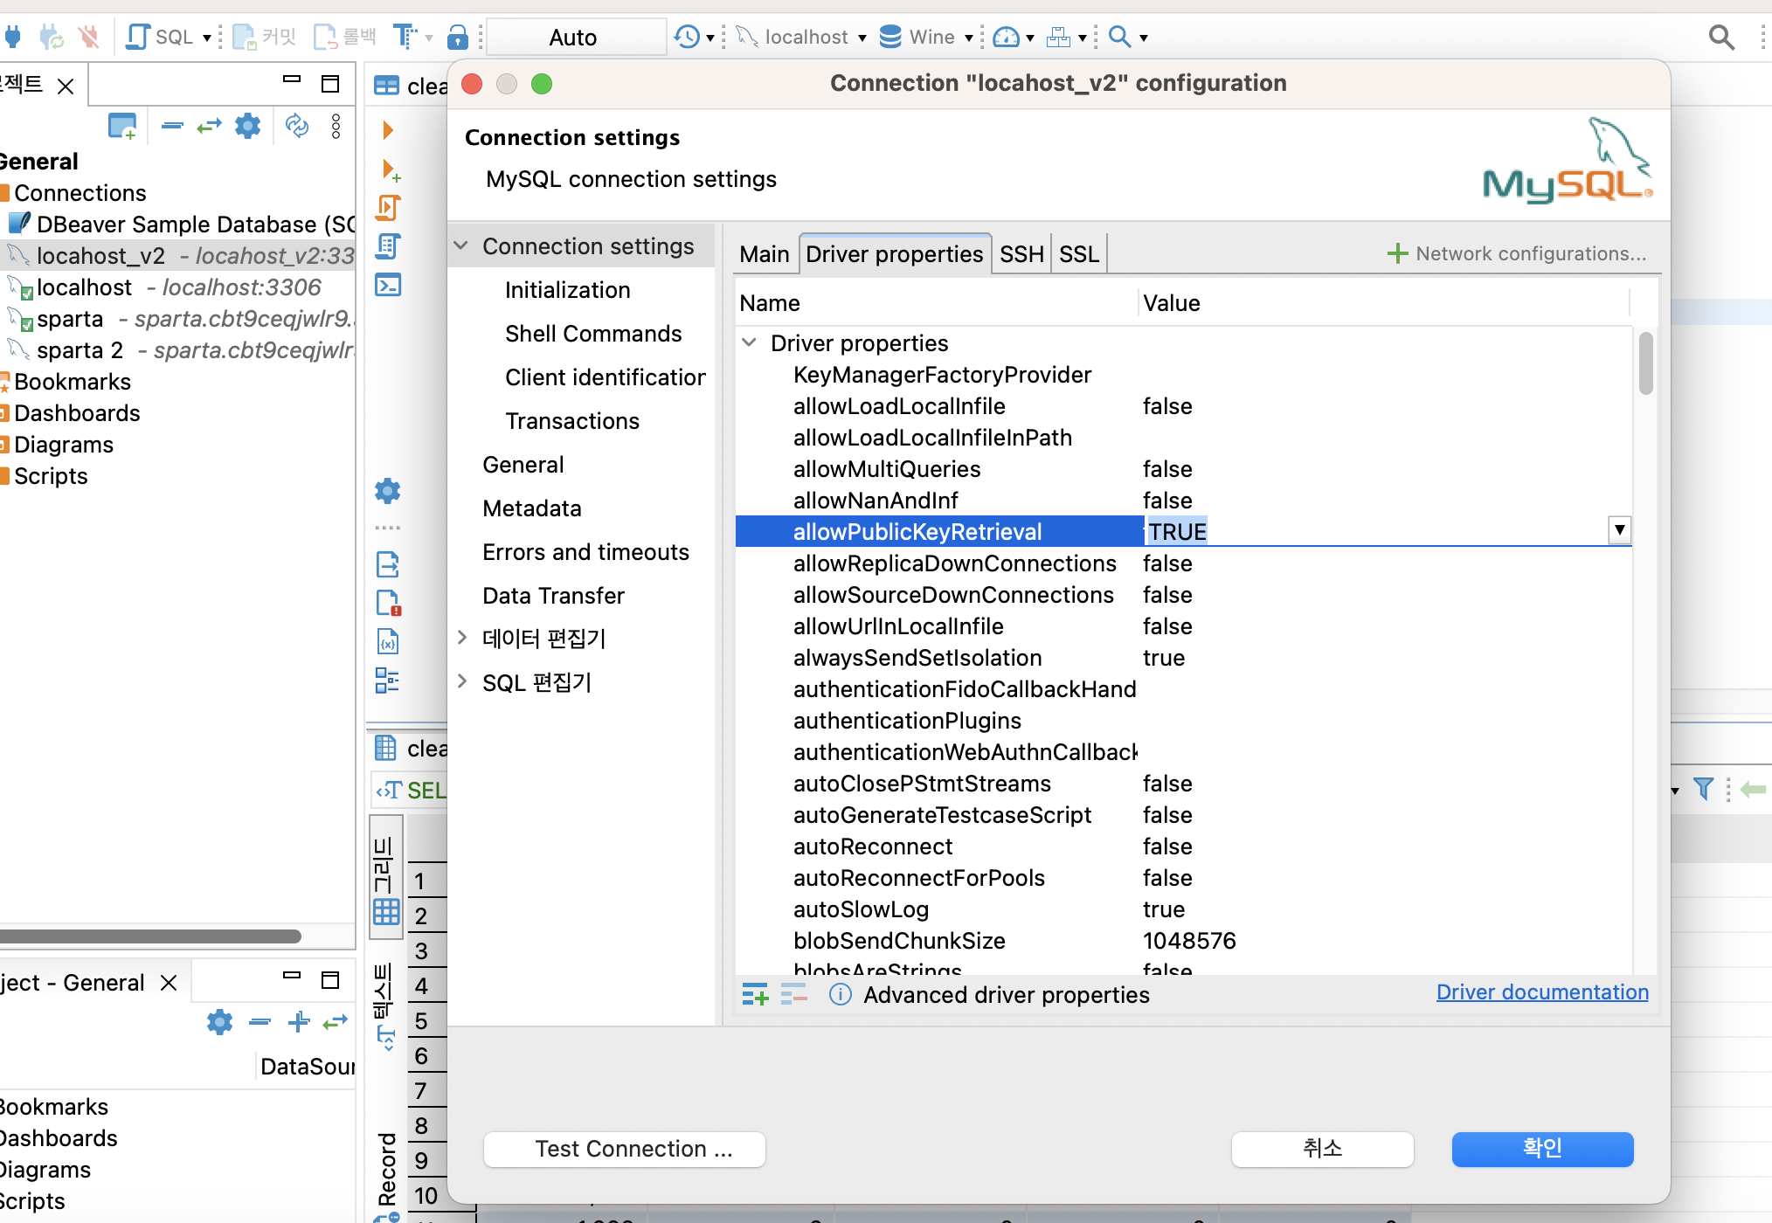Switch to the Main tab

(764, 254)
